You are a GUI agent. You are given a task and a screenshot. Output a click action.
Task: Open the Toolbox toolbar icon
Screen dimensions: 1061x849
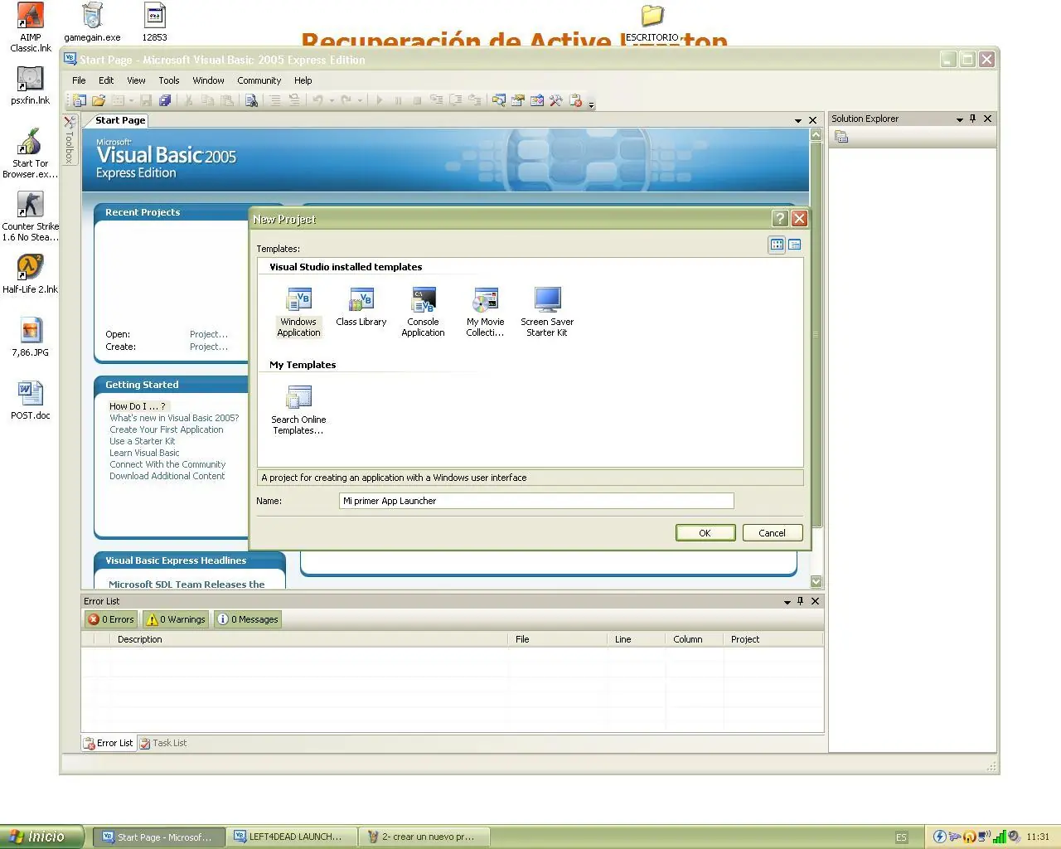pyautogui.click(x=556, y=100)
